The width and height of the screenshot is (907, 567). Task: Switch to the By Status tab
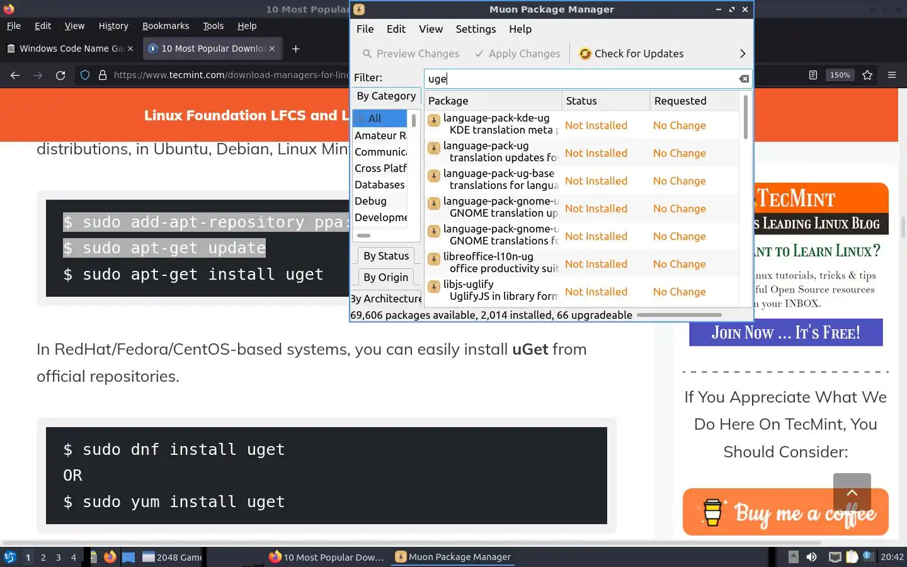pos(386,256)
